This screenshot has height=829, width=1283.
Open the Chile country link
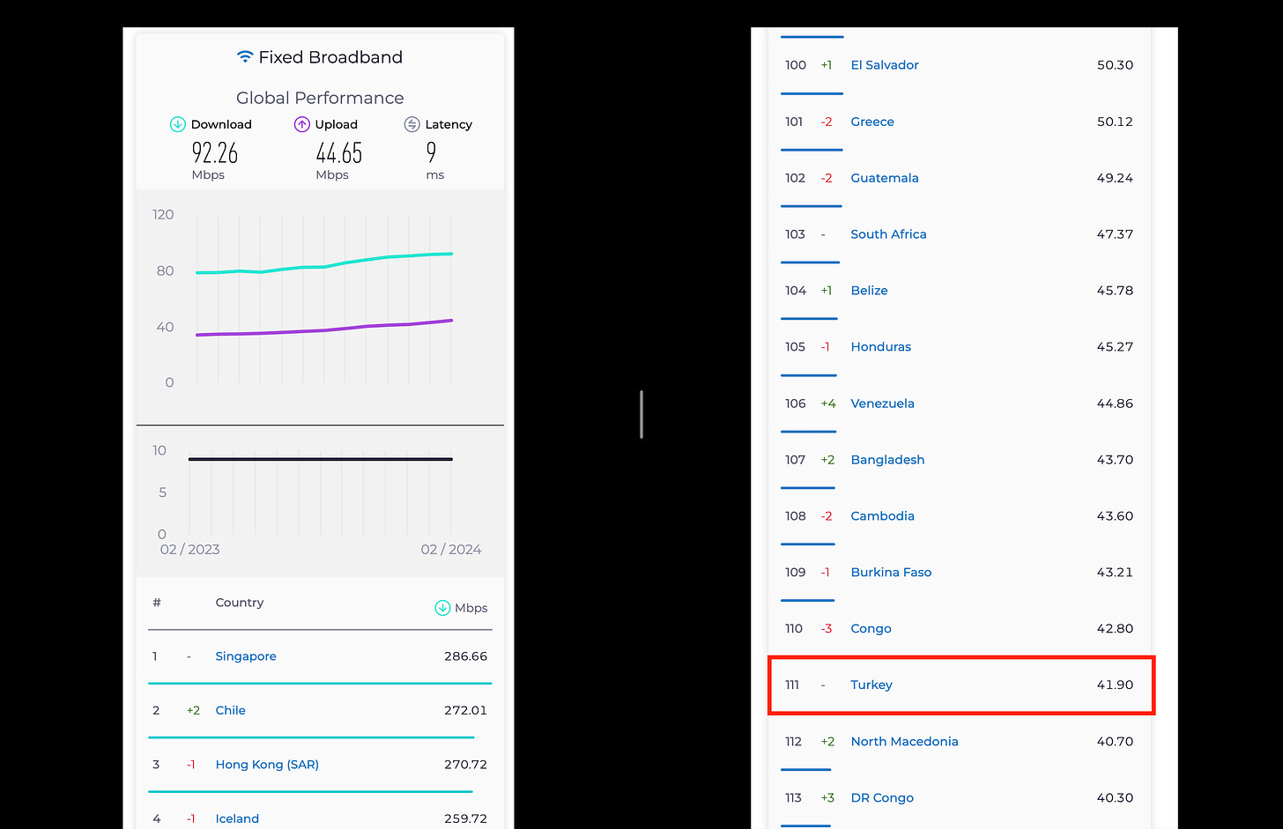pos(230,710)
